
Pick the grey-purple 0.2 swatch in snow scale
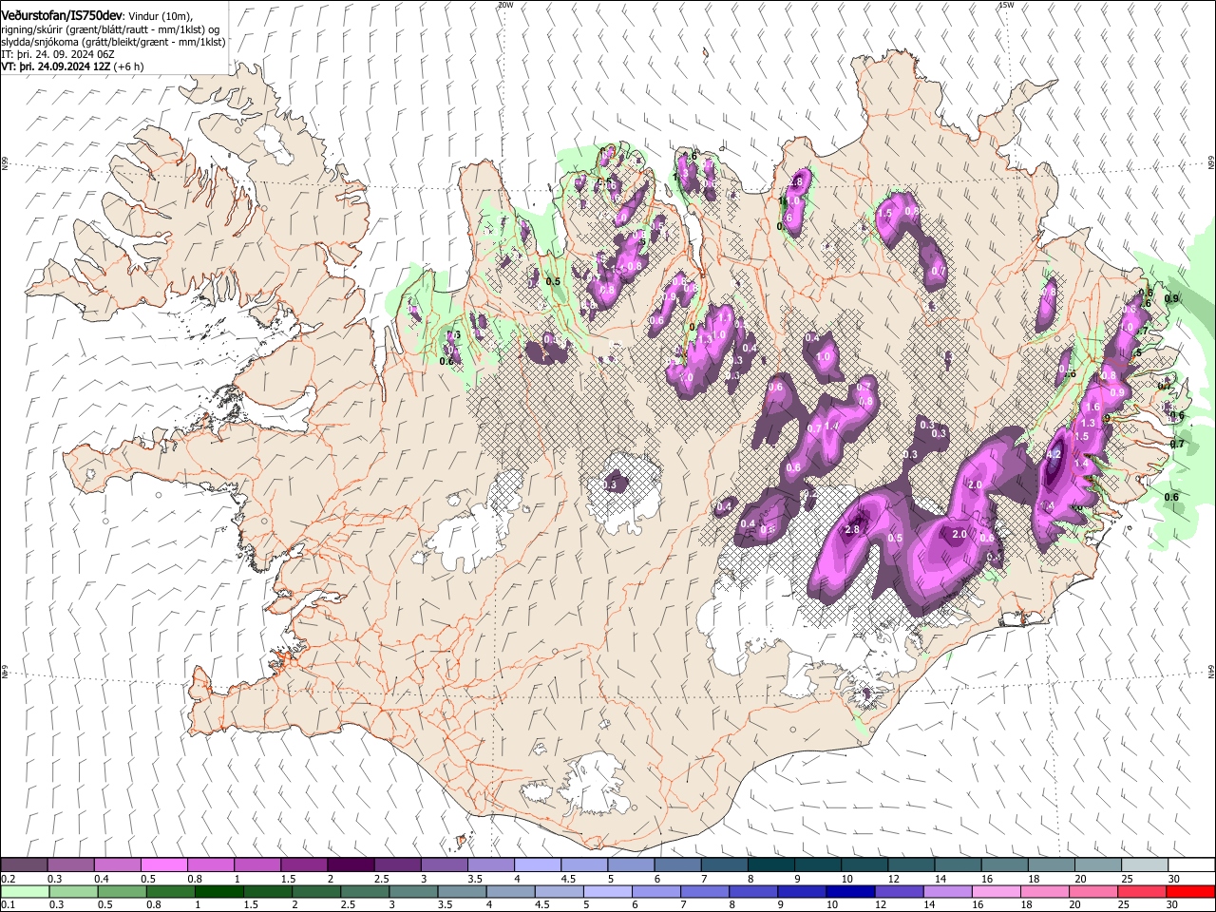point(24,865)
